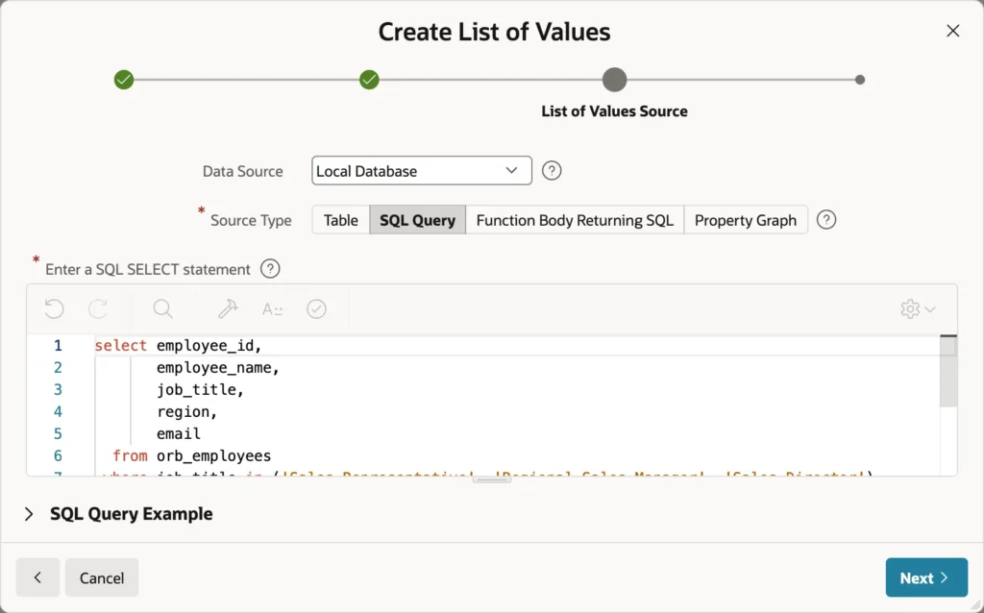Show help for the SQL SELECT statement field

pyautogui.click(x=270, y=268)
